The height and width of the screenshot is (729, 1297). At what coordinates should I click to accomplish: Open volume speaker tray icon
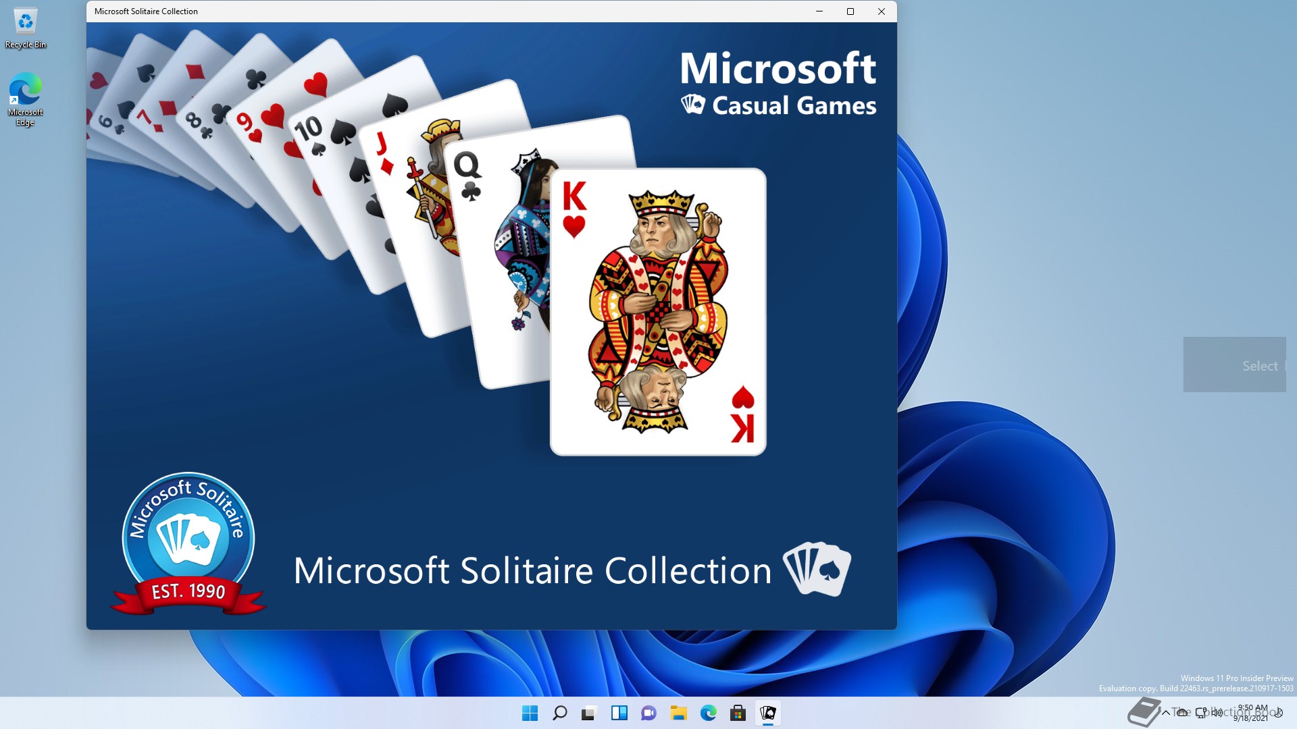coord(1217,713)
